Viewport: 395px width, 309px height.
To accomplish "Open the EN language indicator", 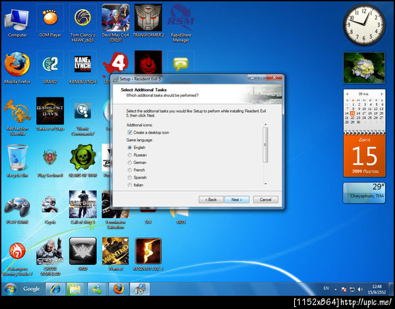I will [326, 289].
